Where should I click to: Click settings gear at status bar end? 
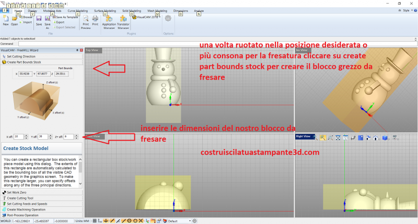click(x=194, y=221)
